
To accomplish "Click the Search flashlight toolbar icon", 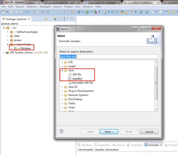I will pyautogui.click(x=131, y=12).
